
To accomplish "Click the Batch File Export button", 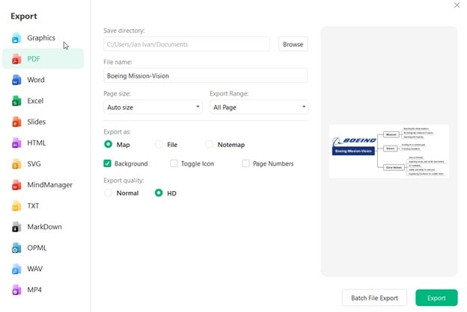I will (374, 298).
